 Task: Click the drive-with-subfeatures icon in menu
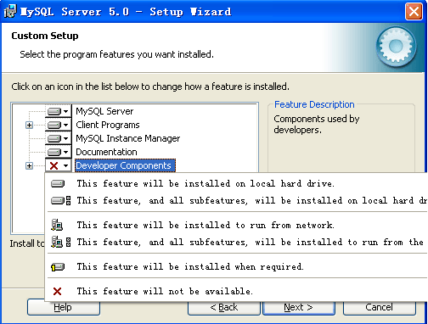(x=61, y=201)
